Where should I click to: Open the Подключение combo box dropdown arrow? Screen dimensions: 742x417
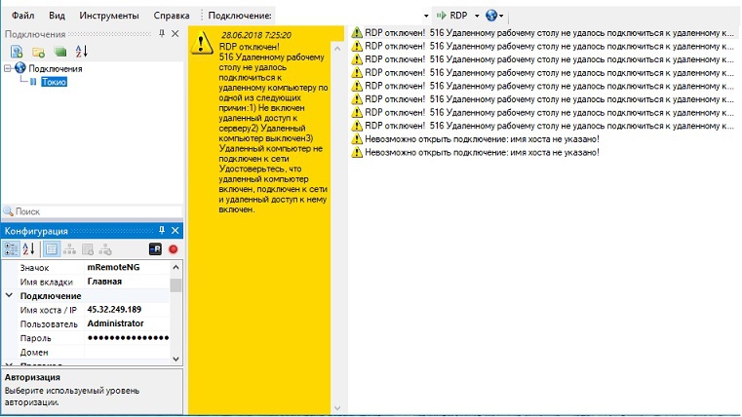426,16
